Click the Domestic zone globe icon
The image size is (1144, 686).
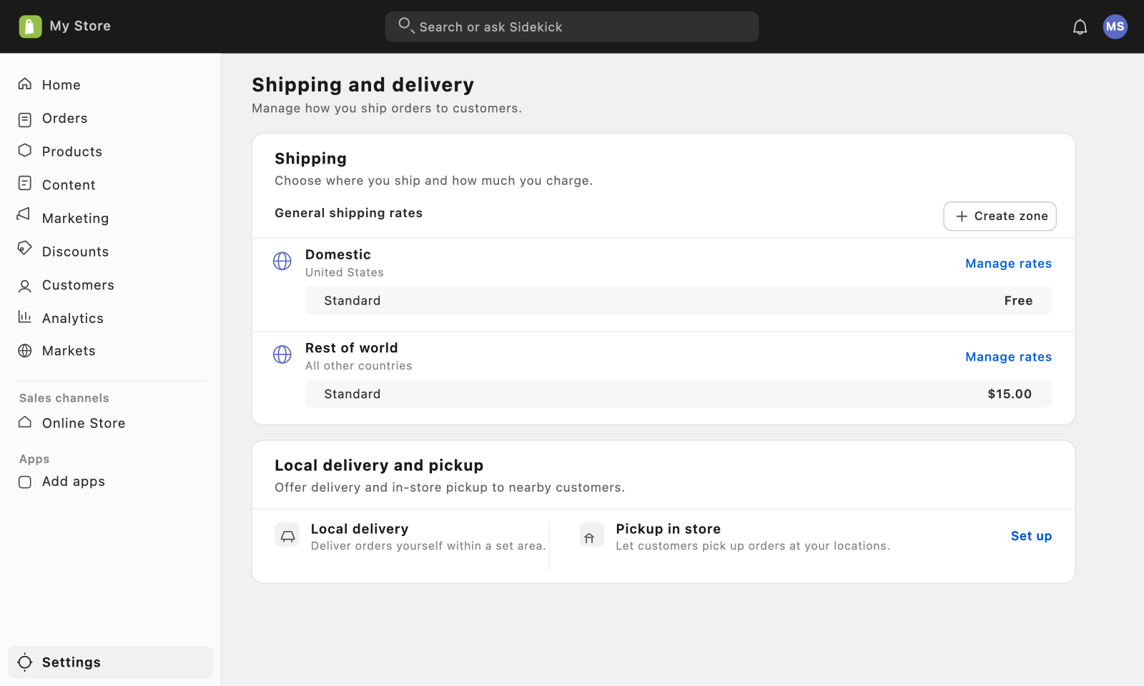click(x=282, y=261)
